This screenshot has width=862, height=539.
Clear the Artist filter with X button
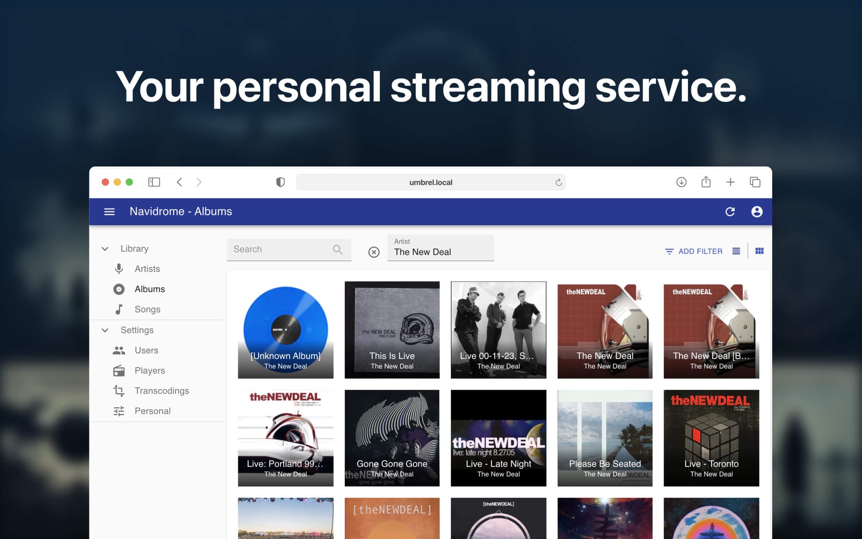tap(373, 252)
